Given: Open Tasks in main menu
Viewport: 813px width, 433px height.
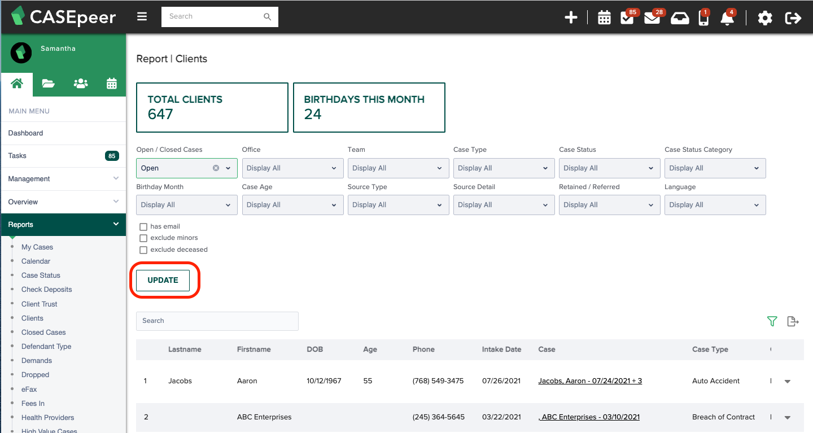Looking at the screenshot, I should coord(63,156).
